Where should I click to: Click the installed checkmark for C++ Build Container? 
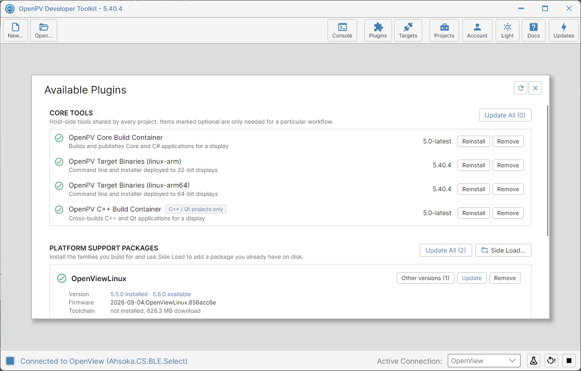coord(59,210)
